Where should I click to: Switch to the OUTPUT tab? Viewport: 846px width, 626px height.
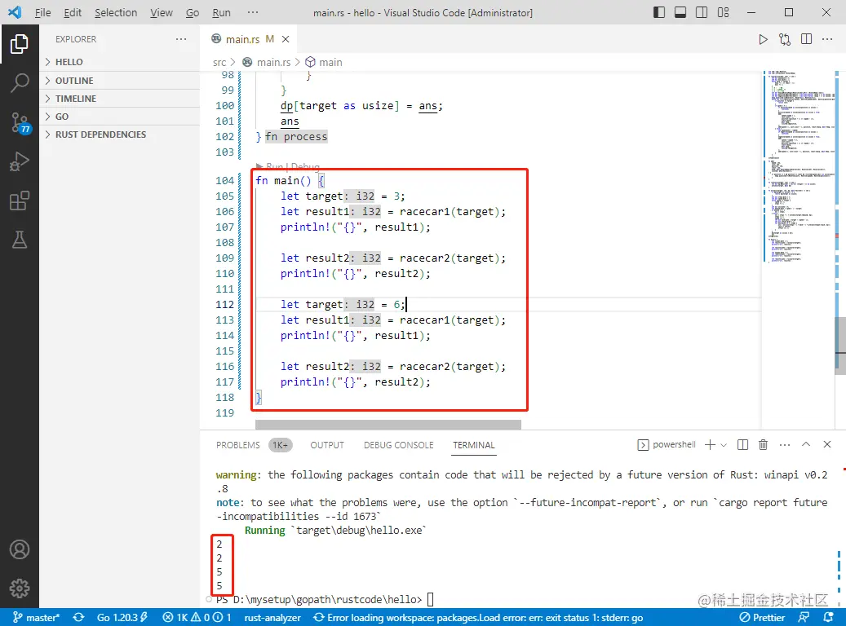point(327,445)
